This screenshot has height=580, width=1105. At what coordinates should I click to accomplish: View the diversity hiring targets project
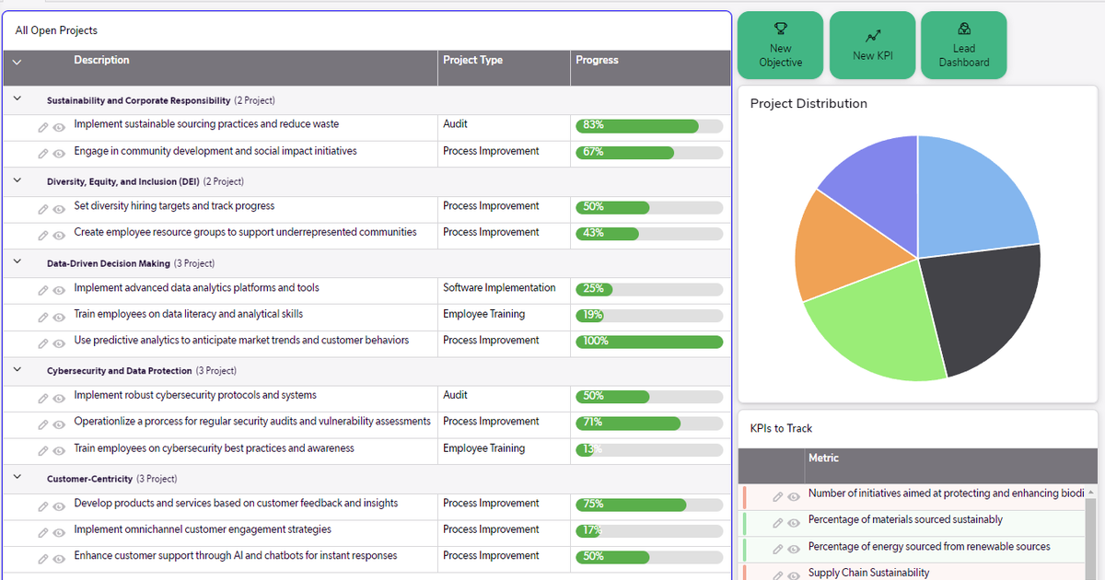(59, 210)
